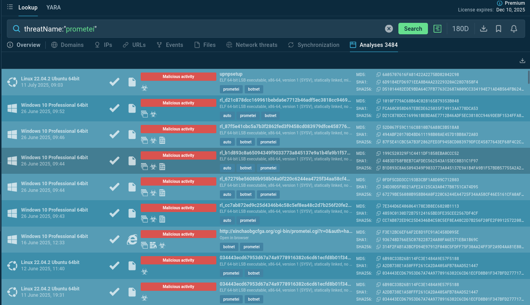Copy MD5 hash of upnpsetup sample
530x305 pixels.
[378, 75]
